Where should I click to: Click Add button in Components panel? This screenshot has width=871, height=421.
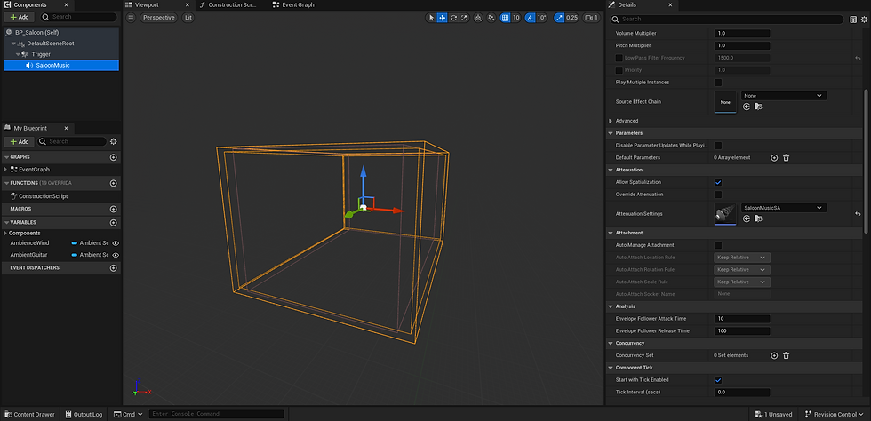19,17
